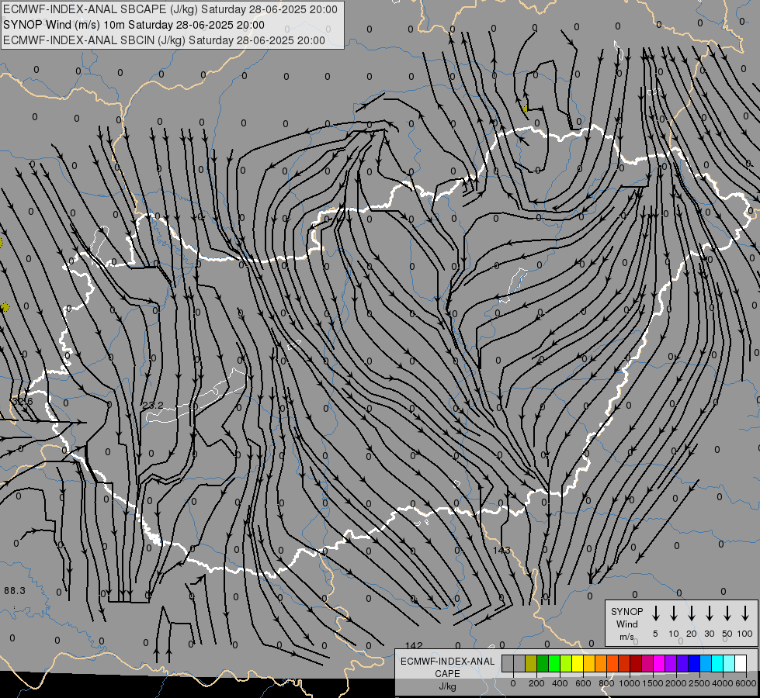
Task: Select the dark red CAPE legend swatch
Action: (636, 663)
